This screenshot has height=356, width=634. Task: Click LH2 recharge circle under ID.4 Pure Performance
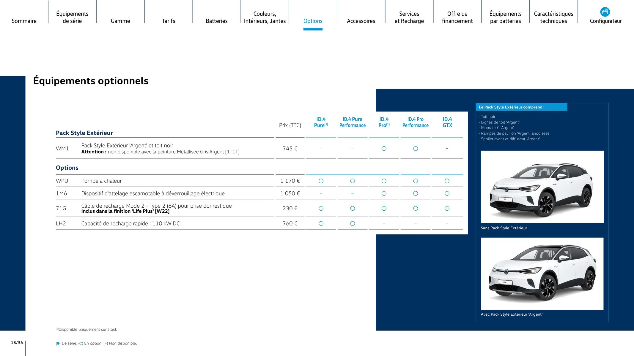353,224
